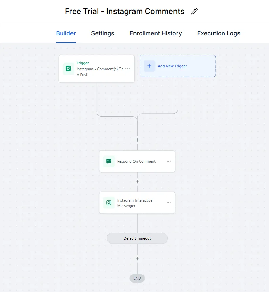Go to the Enrollment History tab
The image size is (269, 292).
(156, 33)
